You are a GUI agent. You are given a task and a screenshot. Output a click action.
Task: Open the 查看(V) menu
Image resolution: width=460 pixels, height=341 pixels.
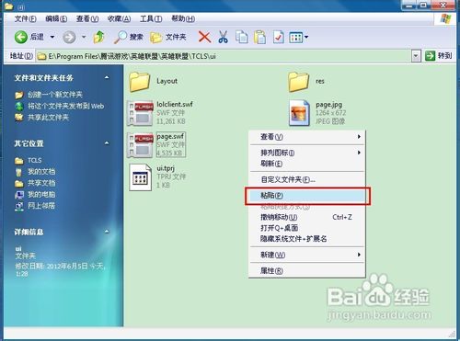(87, 19)
